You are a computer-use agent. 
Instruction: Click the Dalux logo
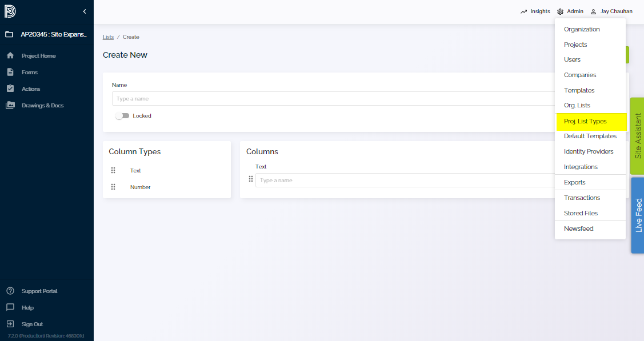(x=10, y=11)
